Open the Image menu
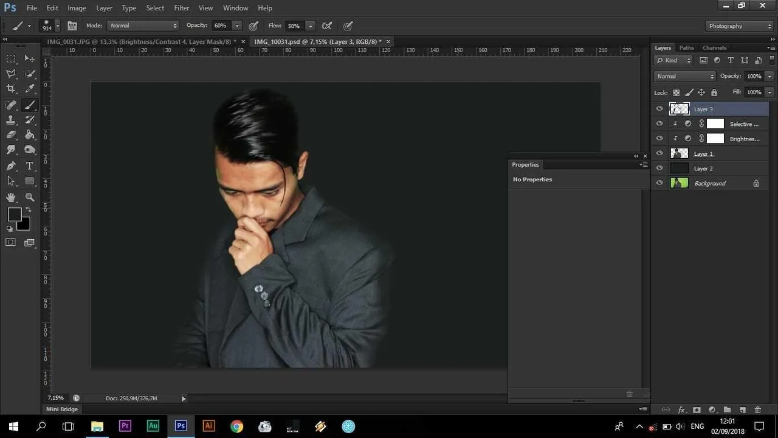This screenshot has width=778, height=438. [77, 8]
